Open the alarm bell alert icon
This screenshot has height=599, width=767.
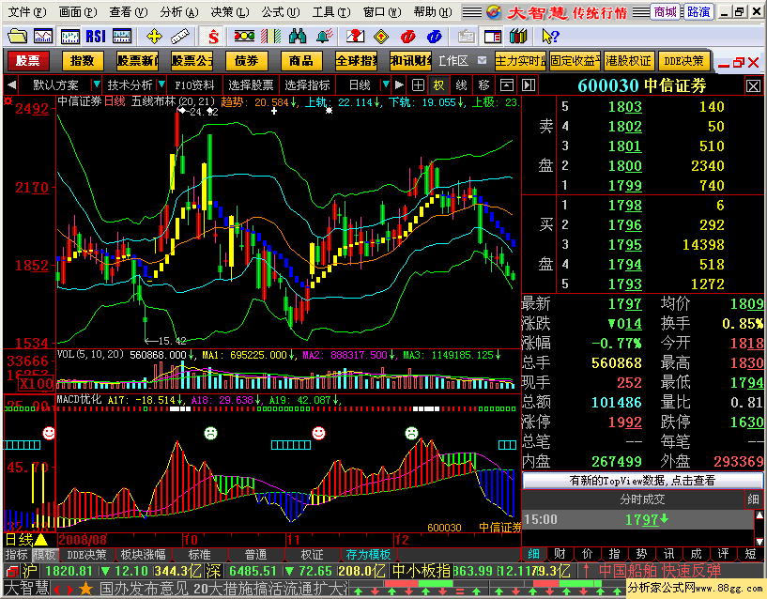coord(324,37)
